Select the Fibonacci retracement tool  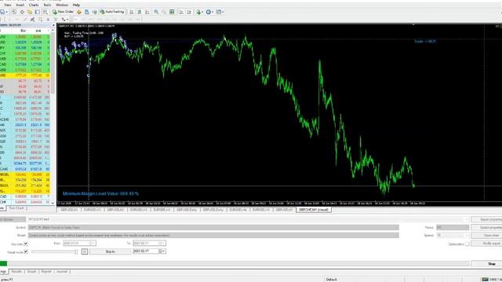[40, 19]
